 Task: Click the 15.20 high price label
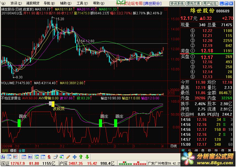pyautogui.click(x=60, y=19)
